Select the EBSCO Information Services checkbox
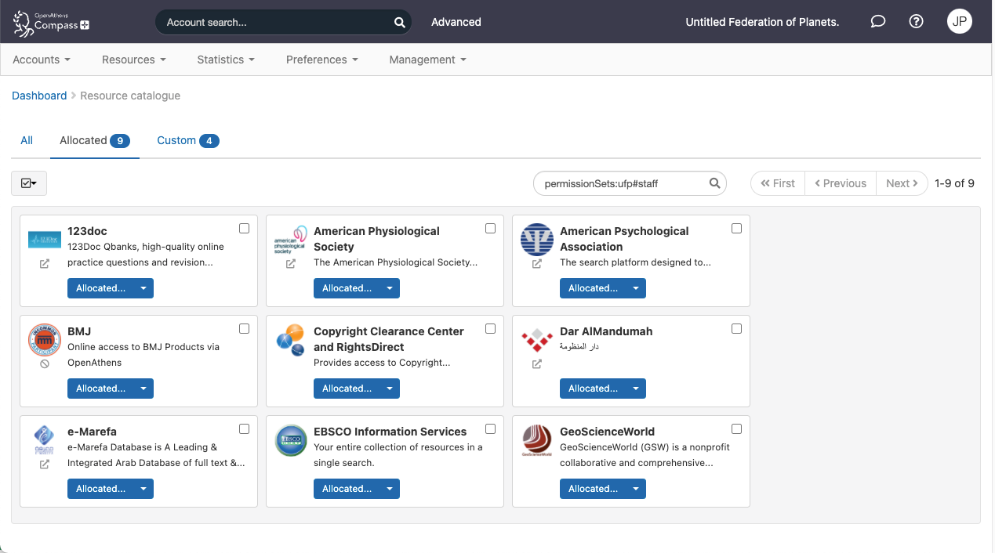 tap(490, 429)
